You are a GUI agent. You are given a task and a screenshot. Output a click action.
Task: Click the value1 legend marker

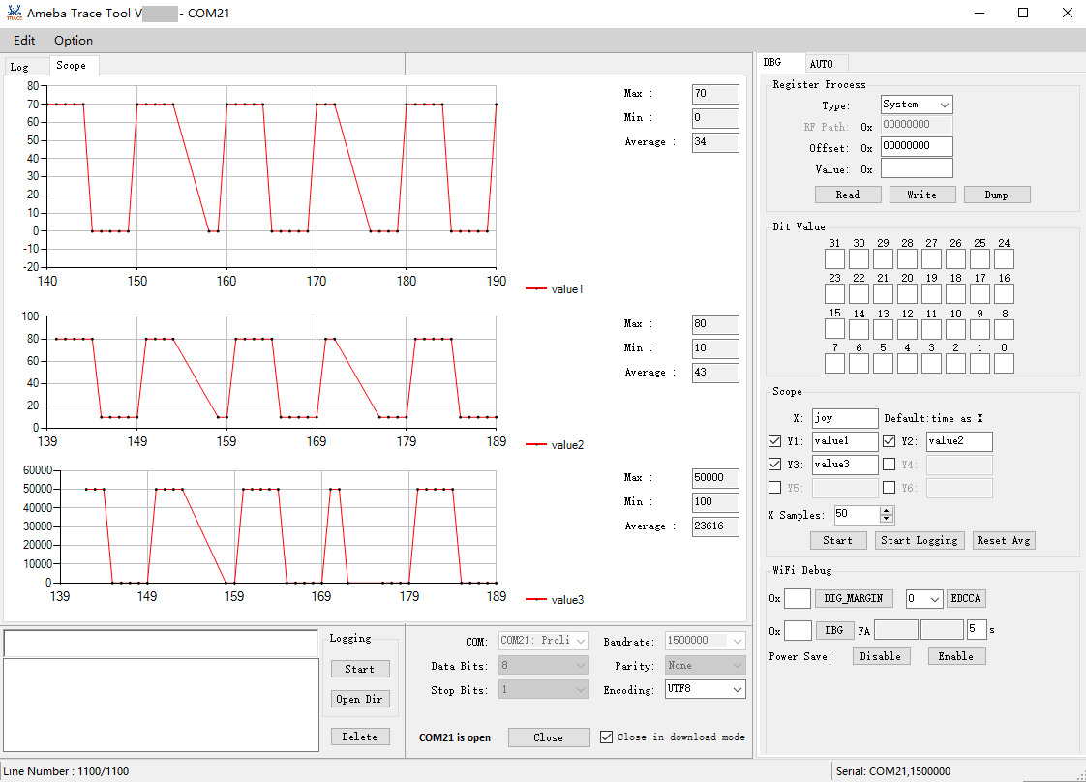coord(536,289)
